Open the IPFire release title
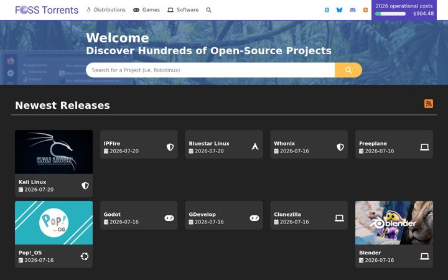The height and width of the screenshot is (280, 448). click(112, 144)
